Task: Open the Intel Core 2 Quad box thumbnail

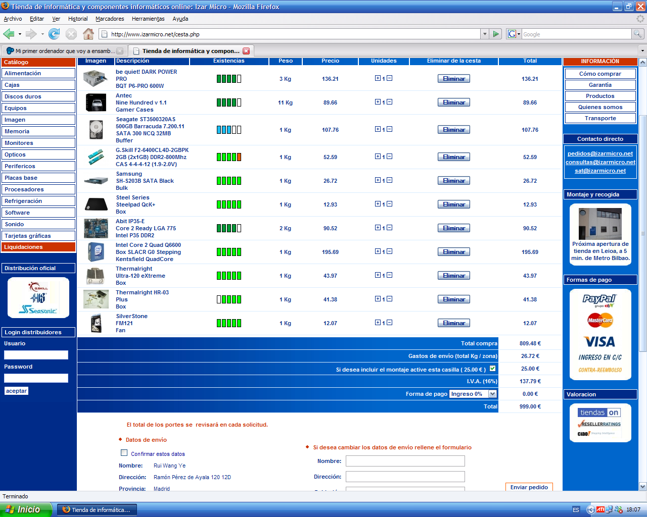Action: tap(96, 252)
